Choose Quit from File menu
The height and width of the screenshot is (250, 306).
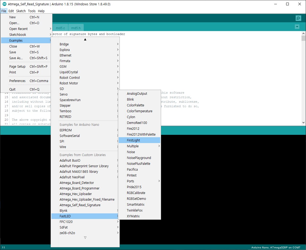tap(26, 89)
